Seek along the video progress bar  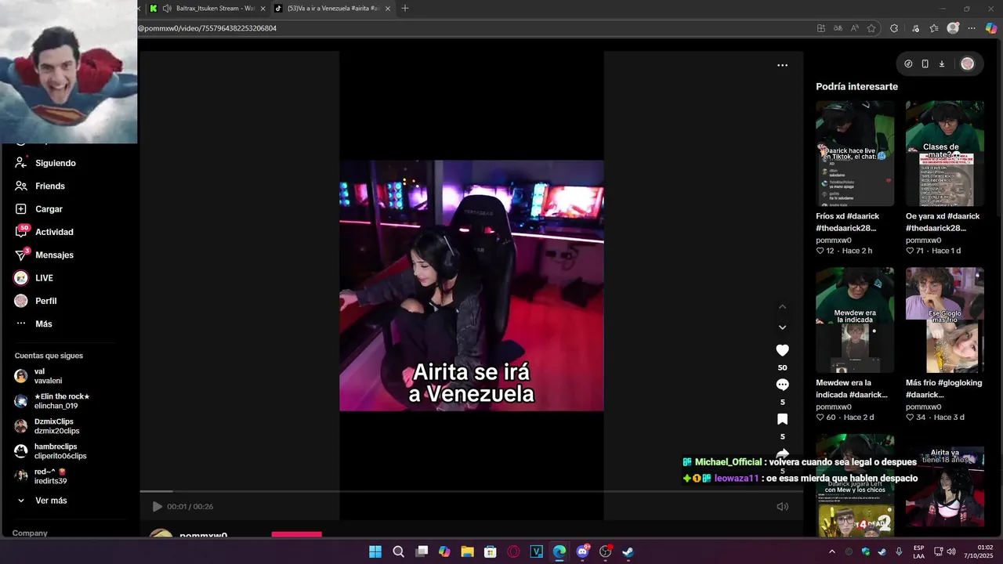point(471,491)
